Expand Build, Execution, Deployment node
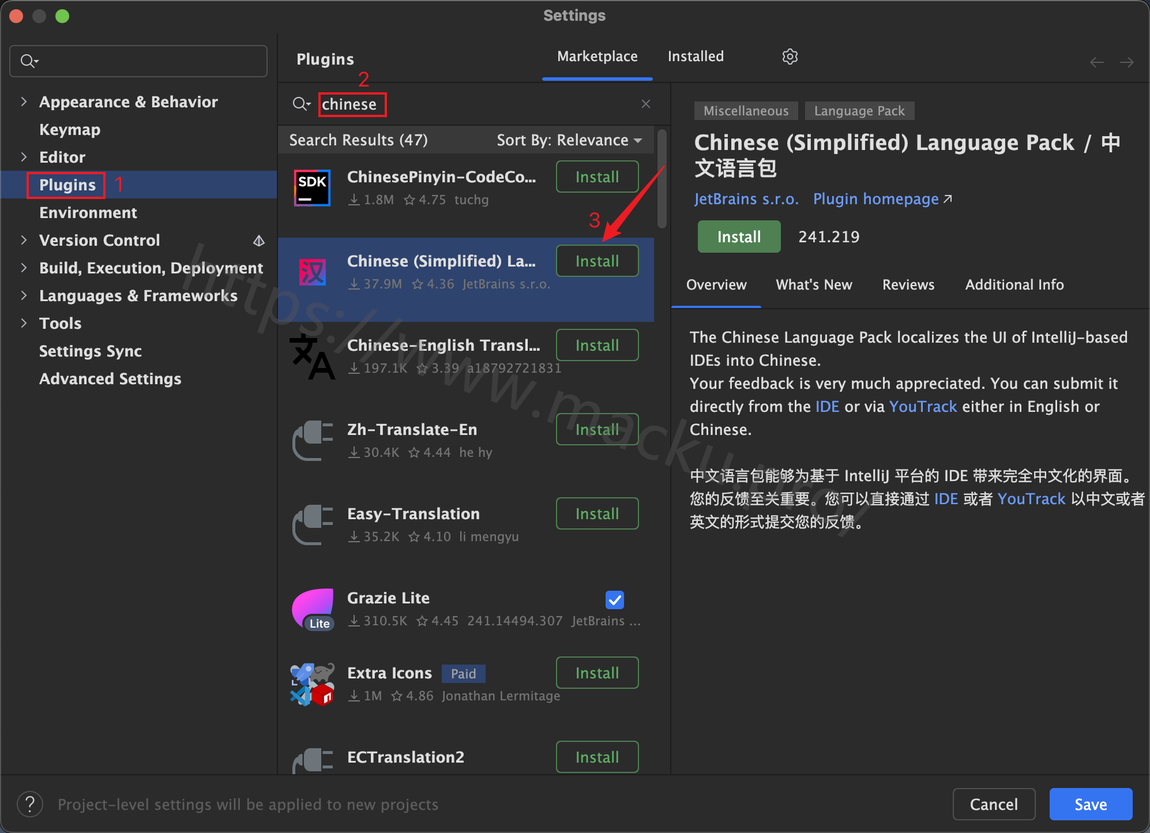The height and width of the screenshot is (833, 1150). click(24, 268)
